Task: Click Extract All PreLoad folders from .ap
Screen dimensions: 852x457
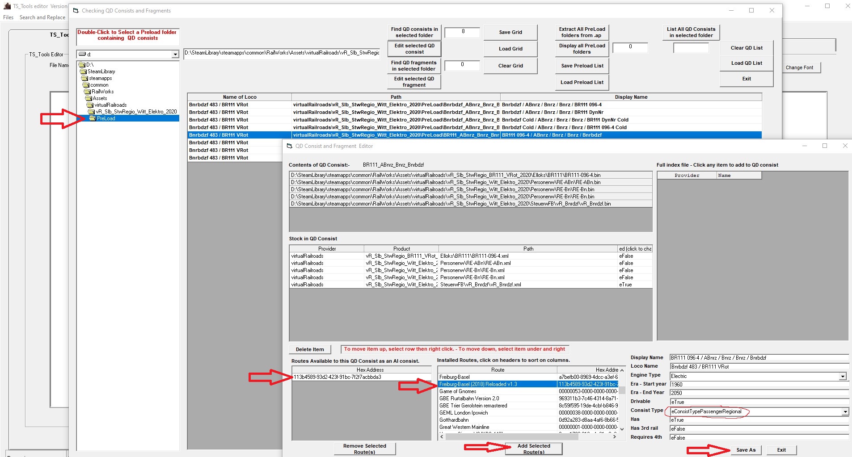Action: 582,32
